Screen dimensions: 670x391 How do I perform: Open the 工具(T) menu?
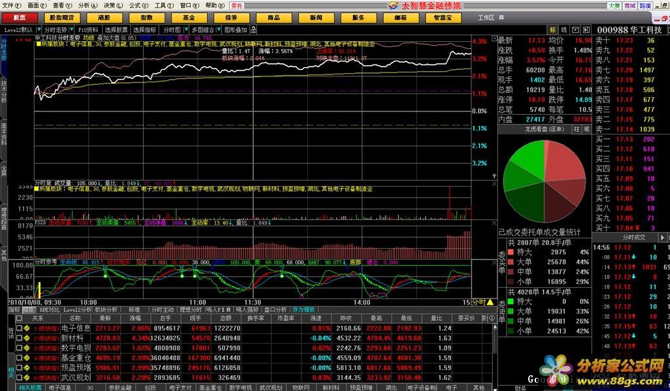pos(164,6)
